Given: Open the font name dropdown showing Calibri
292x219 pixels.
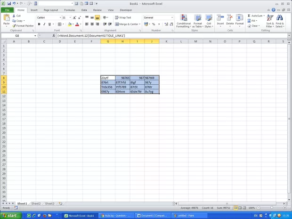Looking at the screenshot, I should pyautogui.click(x=48, y=17).
